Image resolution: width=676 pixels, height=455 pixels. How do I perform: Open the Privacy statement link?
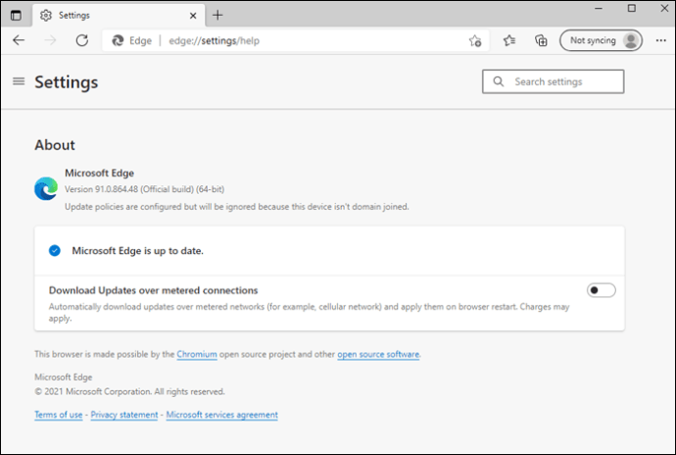124,415
